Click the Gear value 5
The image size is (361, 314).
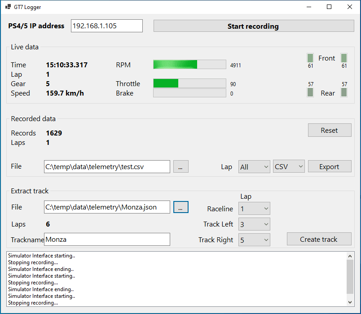point(48,84)
